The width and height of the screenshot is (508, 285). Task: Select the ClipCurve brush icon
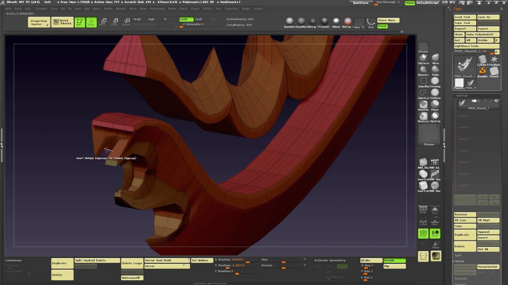pos(423,59)
